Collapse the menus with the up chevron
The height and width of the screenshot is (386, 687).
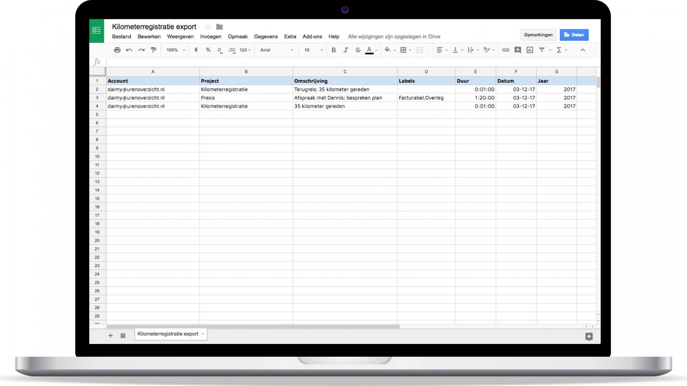point(583,50)
